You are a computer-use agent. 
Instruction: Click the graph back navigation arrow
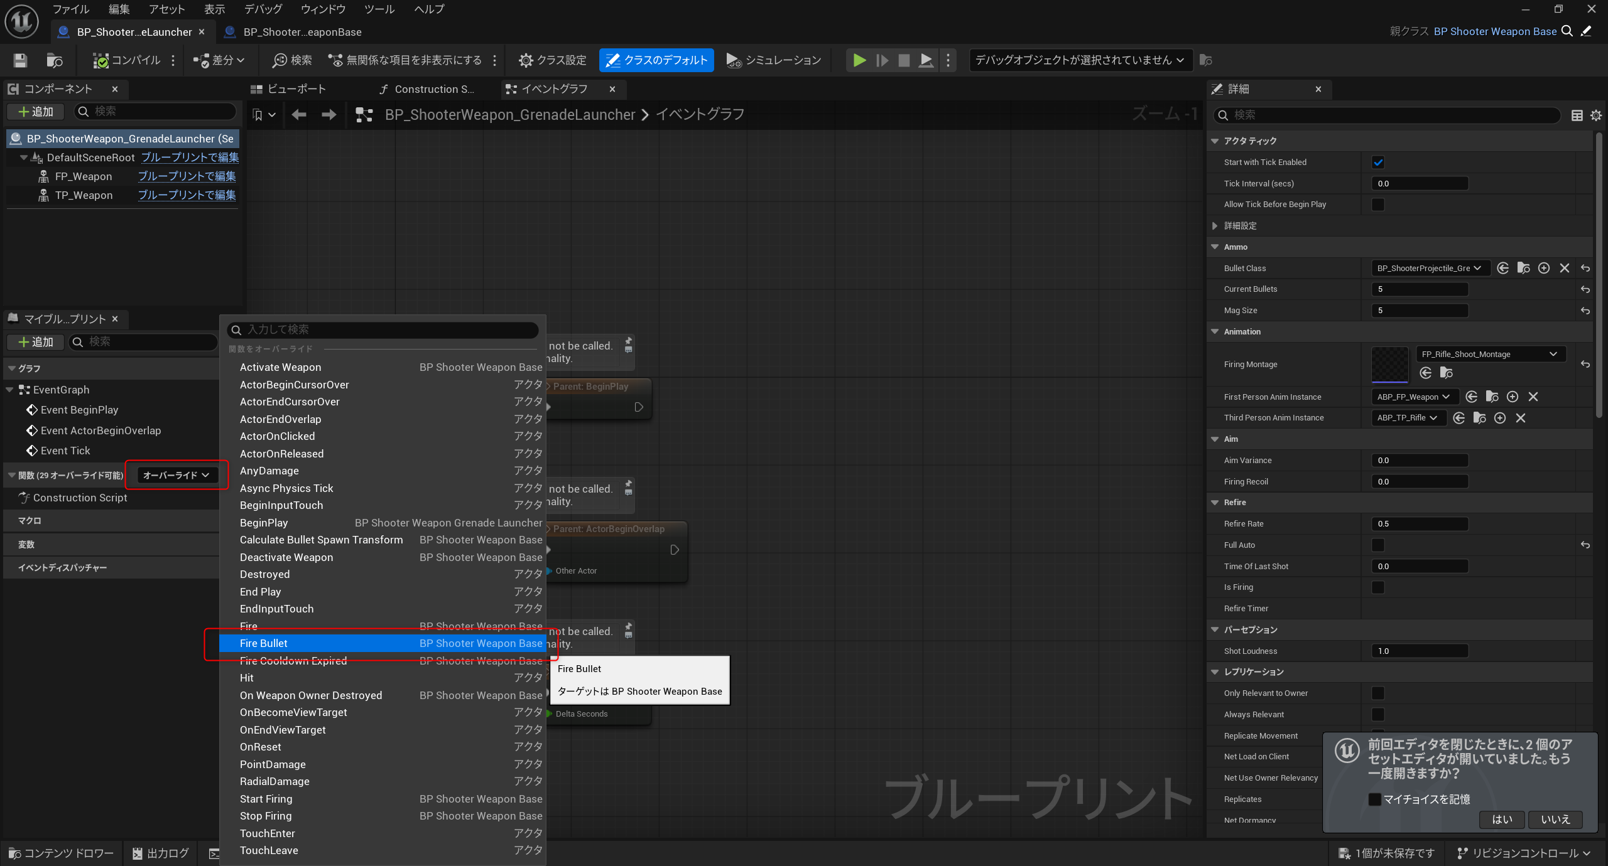299,114
